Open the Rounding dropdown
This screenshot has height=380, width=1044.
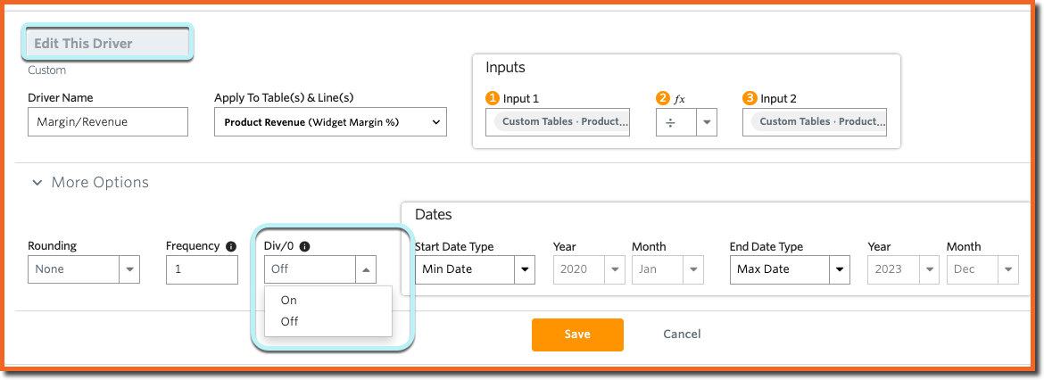[x=84, y=269]
